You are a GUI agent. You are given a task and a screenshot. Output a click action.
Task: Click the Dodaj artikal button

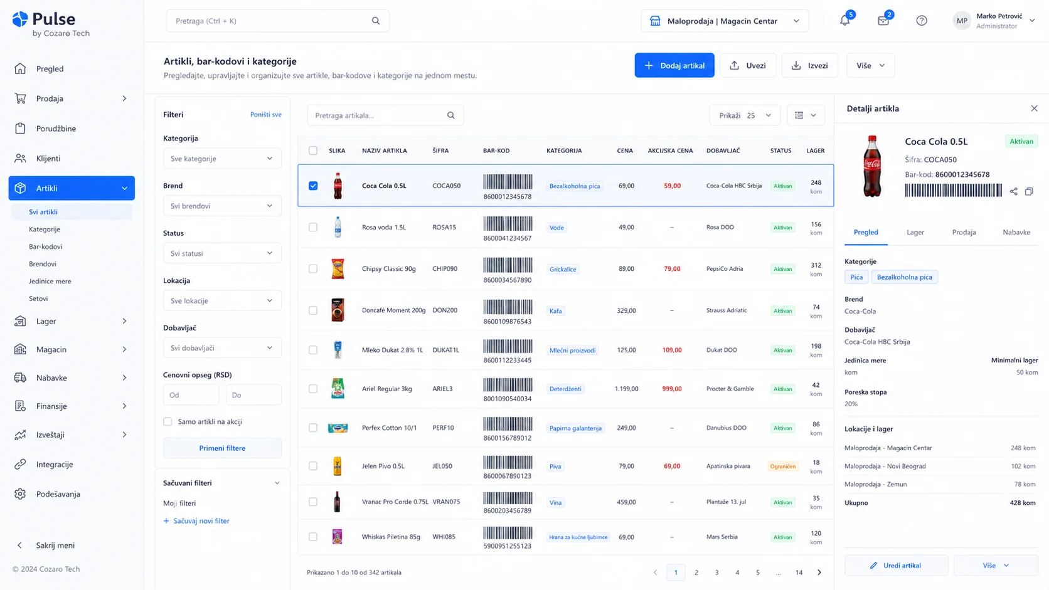pyautogui.click(x=674, y=65)
